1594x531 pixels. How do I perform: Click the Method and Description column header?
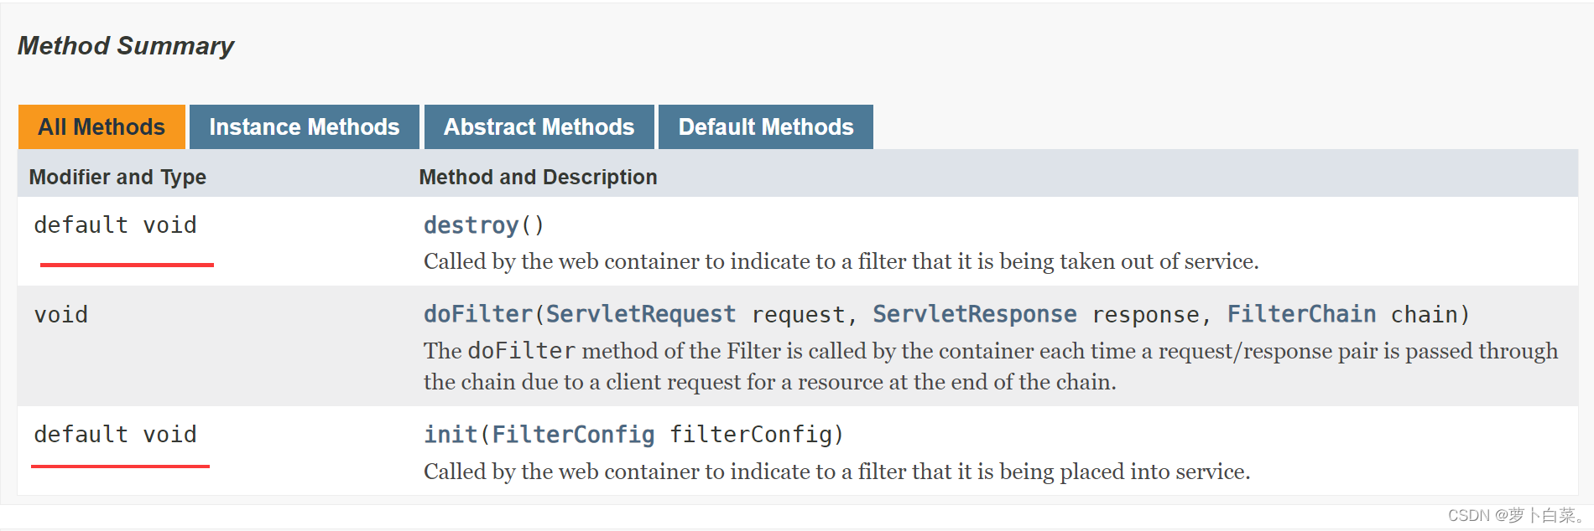[x=538, y=178]
